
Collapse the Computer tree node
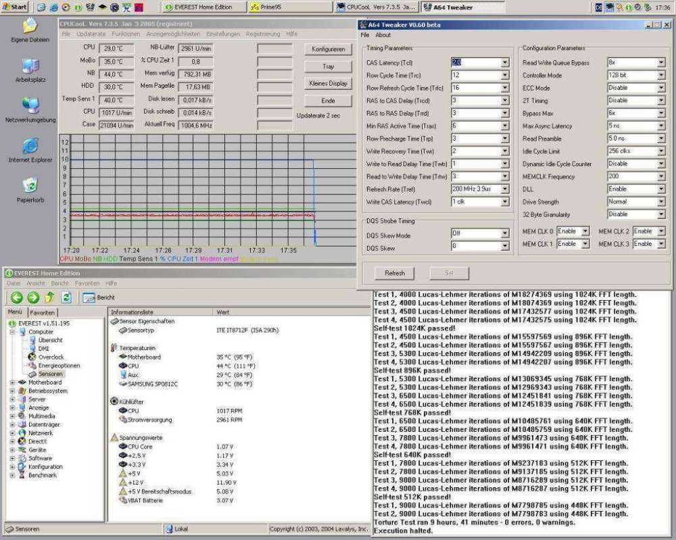(x=12, y=332)
